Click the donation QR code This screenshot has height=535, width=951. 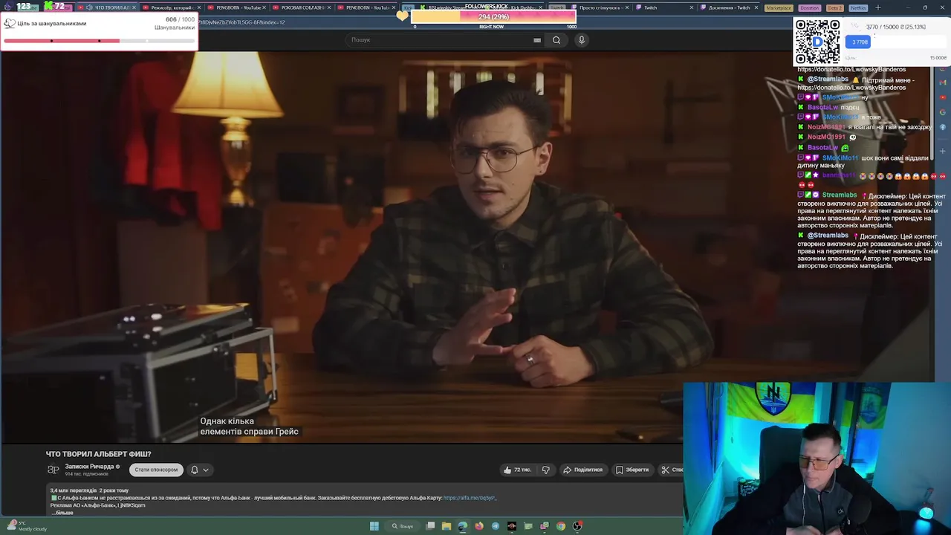click(x=817, y=42)
